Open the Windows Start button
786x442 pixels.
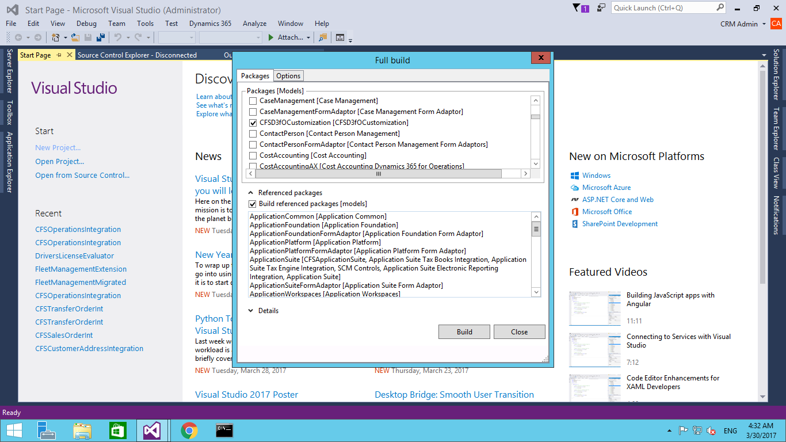click(x=14, y=430)
